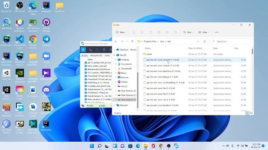Open address bar history dropdown chevron

(x=198, y=41)
